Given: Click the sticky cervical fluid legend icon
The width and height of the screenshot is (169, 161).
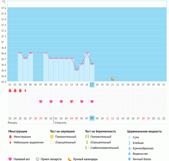Looking at the screenshot, I should pyautogui.click(x=129, y=143).
